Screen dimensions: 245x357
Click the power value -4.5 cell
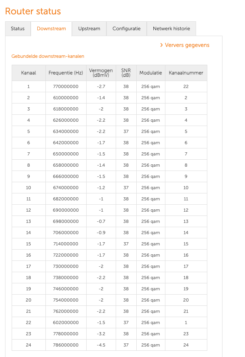coord(101,345)
